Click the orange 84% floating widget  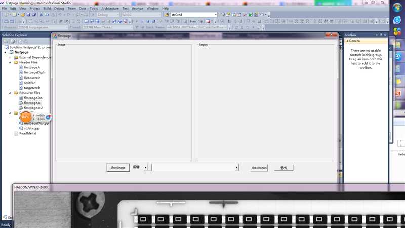pyautogui.click(x=26, y=117)
